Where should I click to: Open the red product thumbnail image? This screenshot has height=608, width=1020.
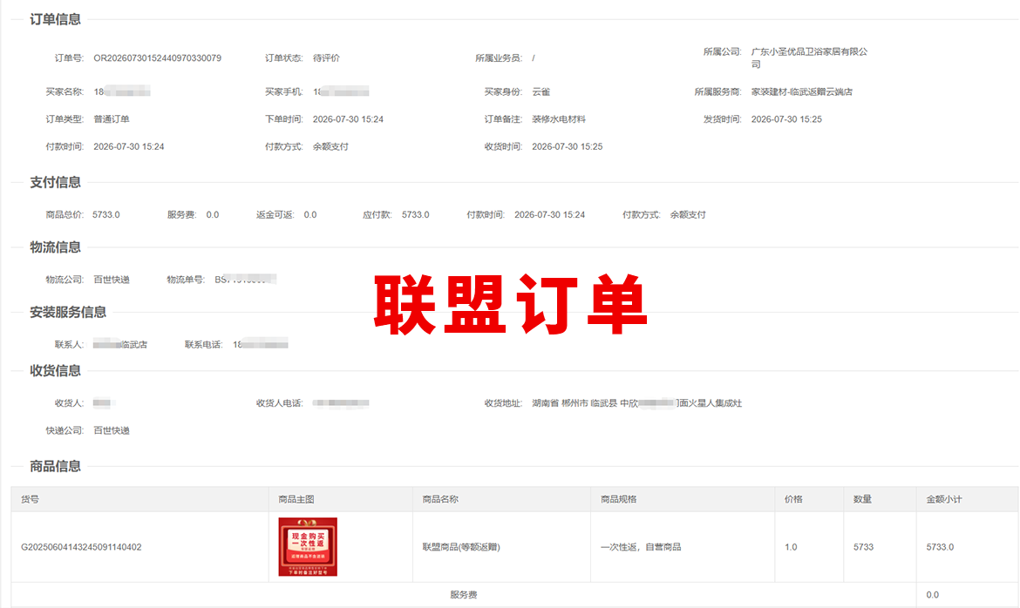308,547
